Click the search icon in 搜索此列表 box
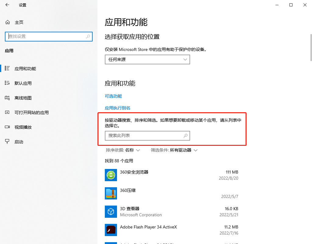Viewport: 312px width, 244px height. [185, 136]
